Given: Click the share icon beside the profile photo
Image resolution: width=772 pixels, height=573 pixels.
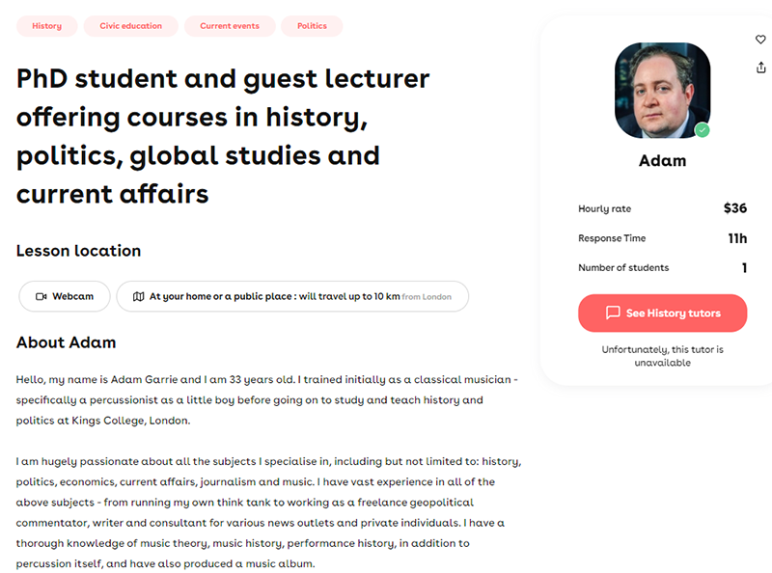Looking at the screenshot, I should [760, 68].
